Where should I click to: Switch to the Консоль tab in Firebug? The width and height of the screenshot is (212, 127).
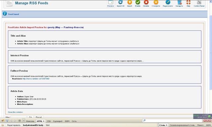(30, 121)
